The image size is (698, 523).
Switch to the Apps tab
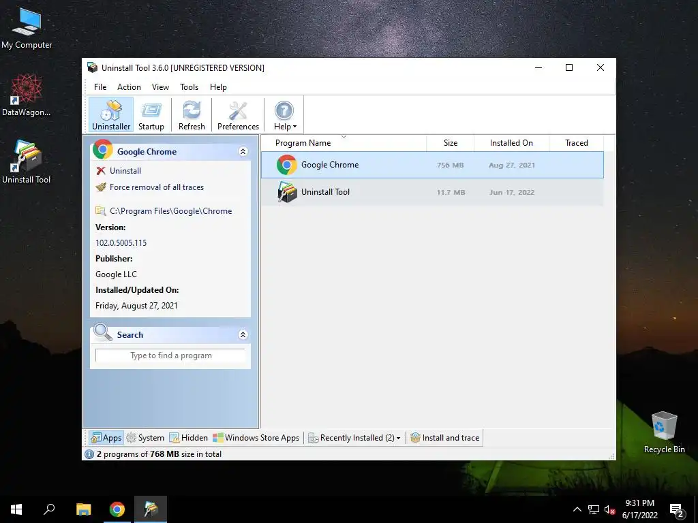coord(106,438)
